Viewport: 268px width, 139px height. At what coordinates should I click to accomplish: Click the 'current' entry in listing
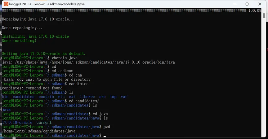pyautogui.click(x=44, y=123)
